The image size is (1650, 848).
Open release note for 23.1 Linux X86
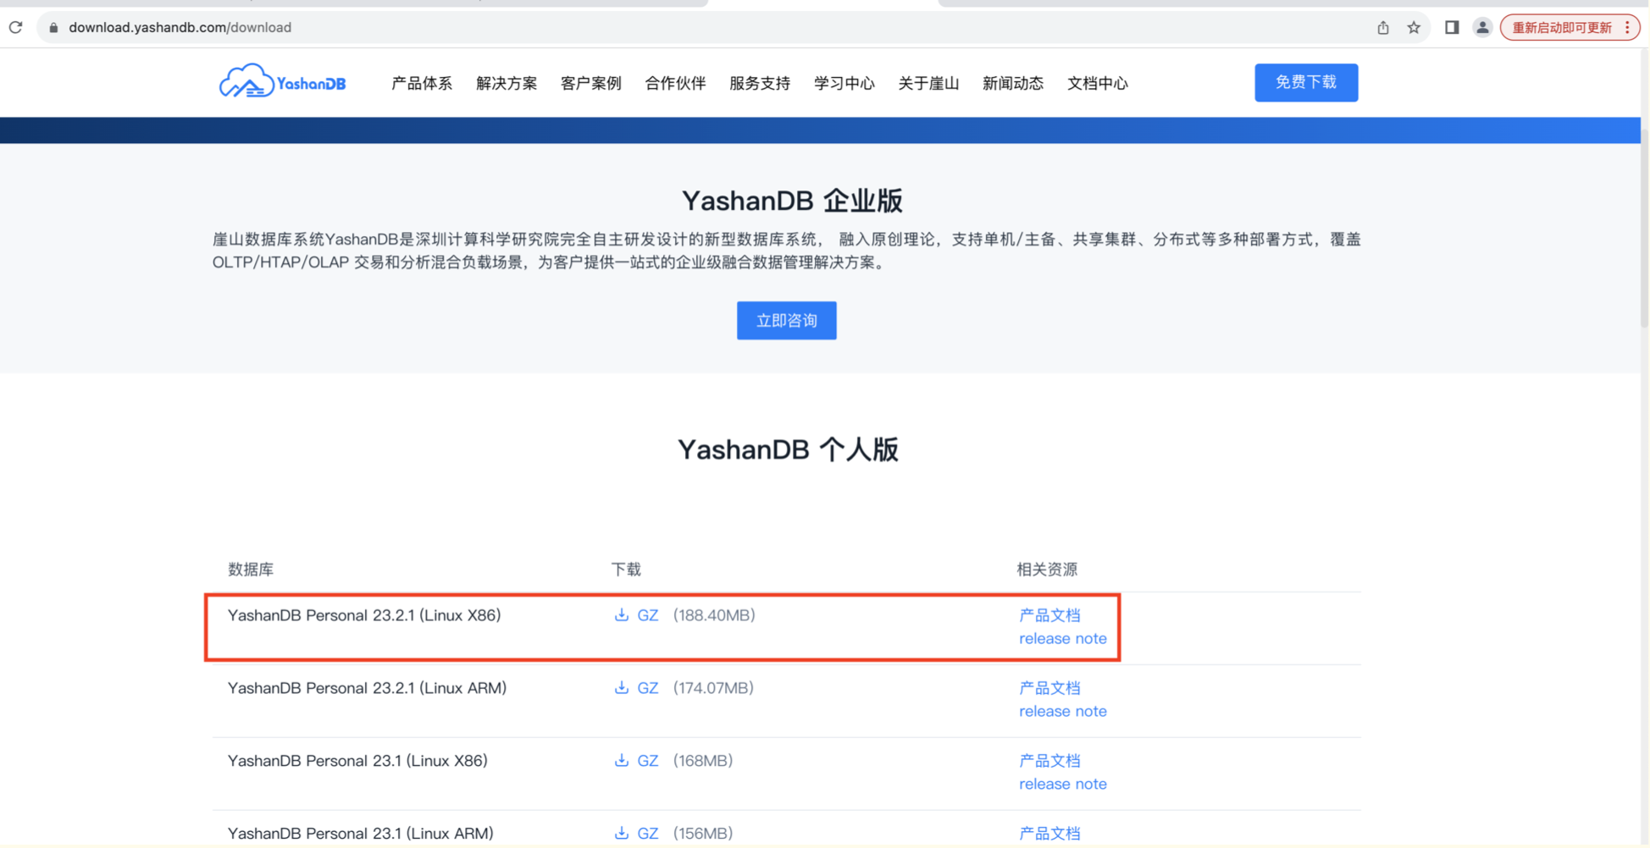click(x=1063, y=785)
